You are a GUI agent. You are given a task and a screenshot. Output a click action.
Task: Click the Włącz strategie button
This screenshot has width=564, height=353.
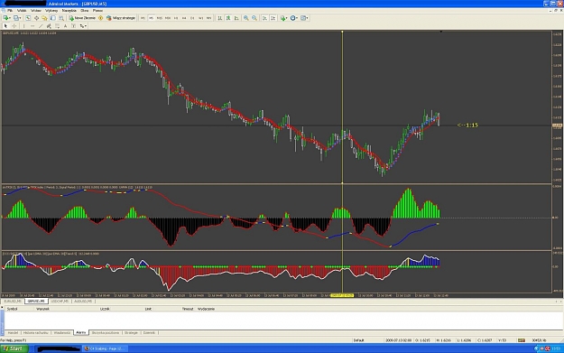click(x=121, y=18)
